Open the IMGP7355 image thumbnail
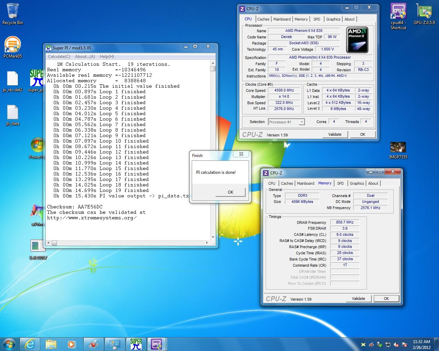The width and height of the screenshot is (439, 351). pos(398,150)
